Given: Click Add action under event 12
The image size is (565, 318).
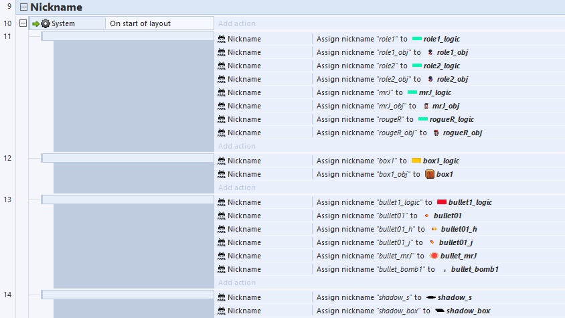Looking at the screenshot, I should click(x=237, y=187).
